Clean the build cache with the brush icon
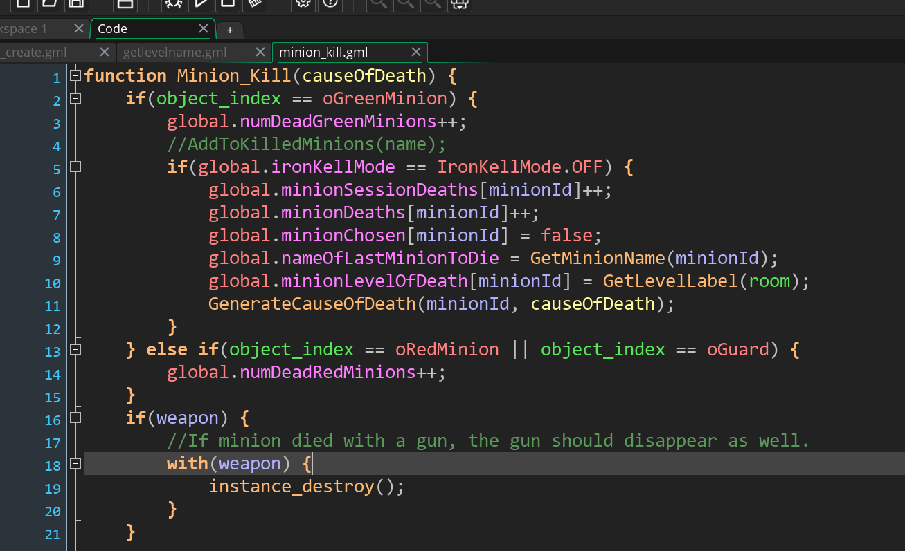905x551 pixels. [254, 3]
